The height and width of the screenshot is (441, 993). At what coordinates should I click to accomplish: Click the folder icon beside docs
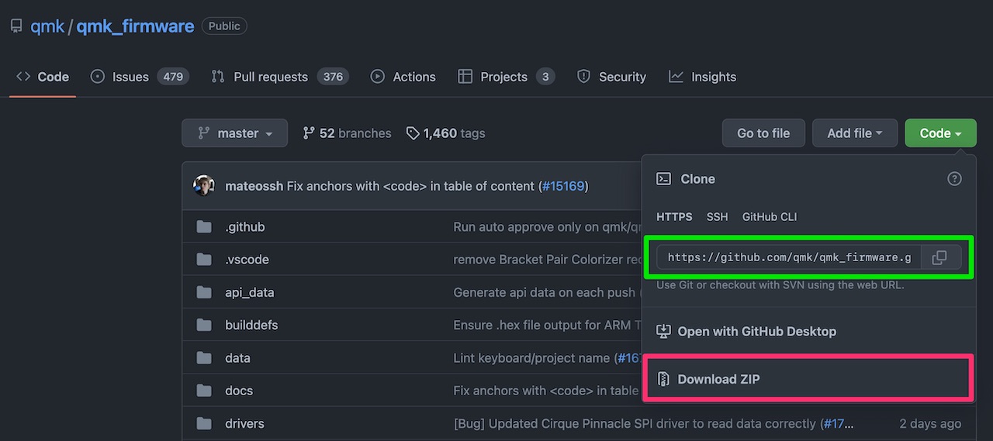pos(204,391)
